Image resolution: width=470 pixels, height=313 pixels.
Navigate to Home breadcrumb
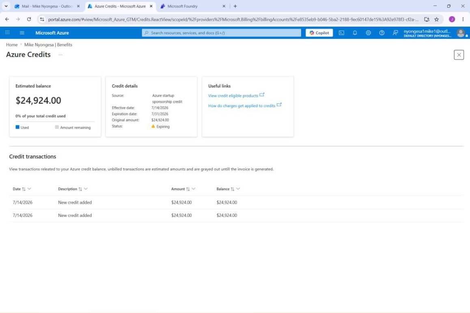pyautogui.click(x=12, y=45)
